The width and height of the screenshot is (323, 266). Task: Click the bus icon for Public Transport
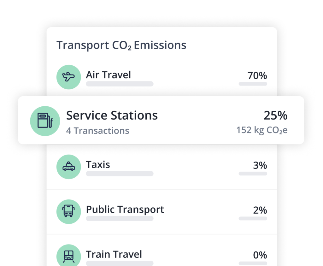tap(68, 211)
